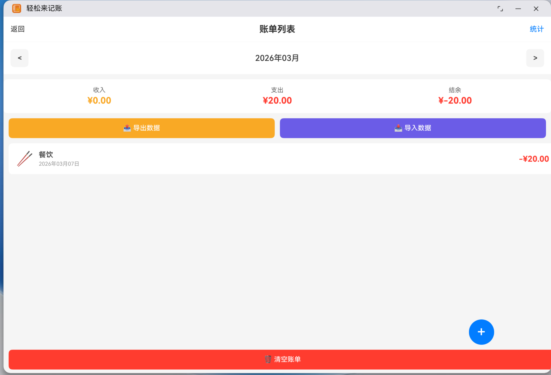Screen dimensions: 551x375
Task: Click the 清空账单 clear bills button
Action: coord(280,360)
